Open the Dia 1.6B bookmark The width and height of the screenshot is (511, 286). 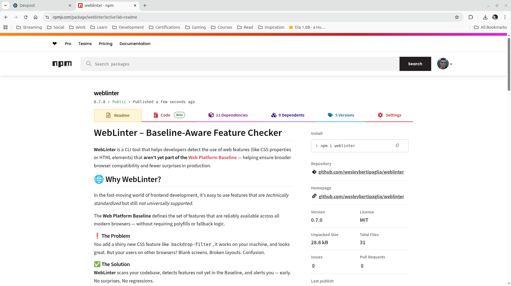307,27
